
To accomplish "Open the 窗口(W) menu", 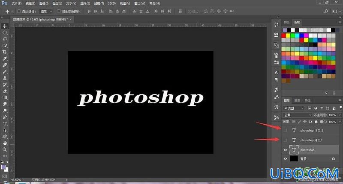I will (x=140, y=3).
